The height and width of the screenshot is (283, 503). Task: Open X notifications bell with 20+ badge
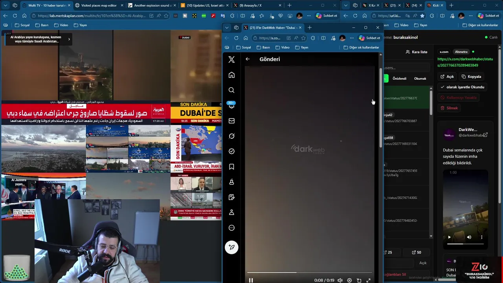pos(231,105)
